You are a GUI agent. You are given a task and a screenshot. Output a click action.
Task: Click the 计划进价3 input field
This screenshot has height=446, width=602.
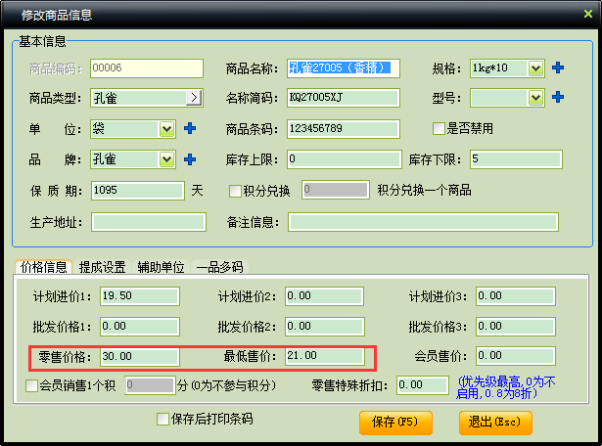pos(516,296)
